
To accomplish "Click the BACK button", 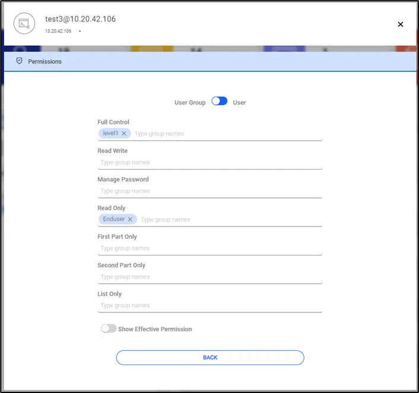I will point(210,358).
